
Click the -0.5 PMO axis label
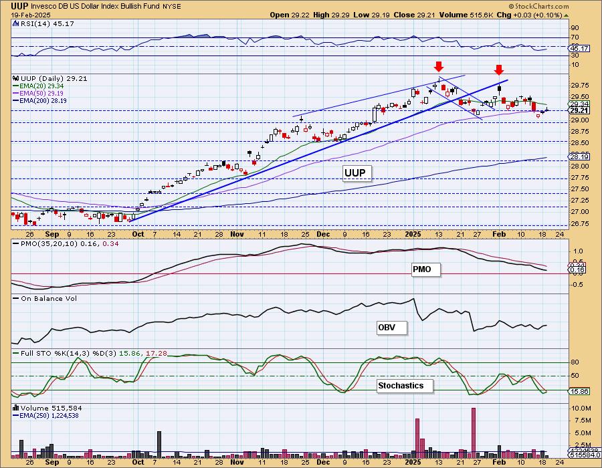pyautogui.click(x=577, y=285)
